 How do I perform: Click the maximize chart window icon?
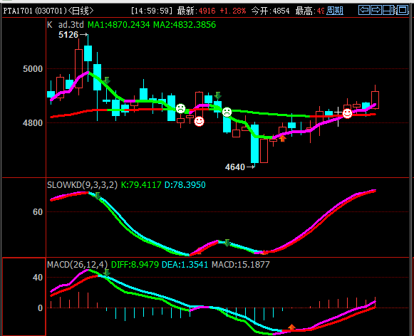(403, 10)
